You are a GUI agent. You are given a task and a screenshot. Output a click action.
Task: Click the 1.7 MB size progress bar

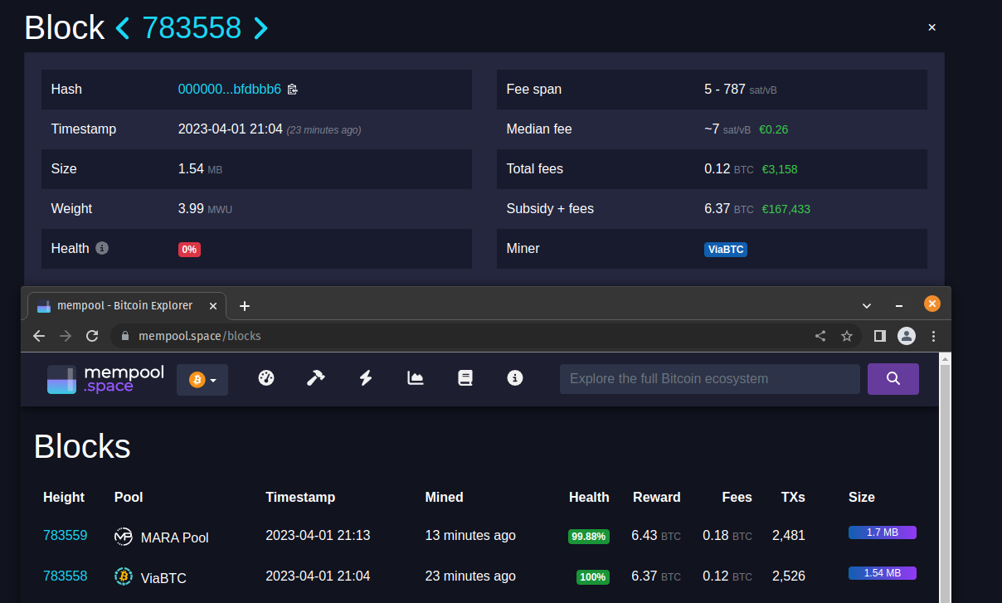coord(882,532)
